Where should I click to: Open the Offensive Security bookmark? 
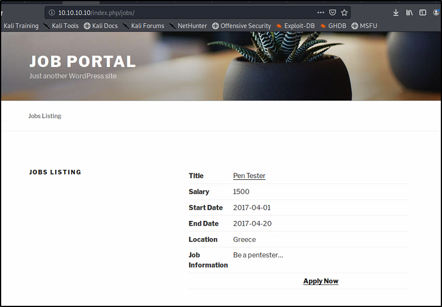tap(242, 26)
